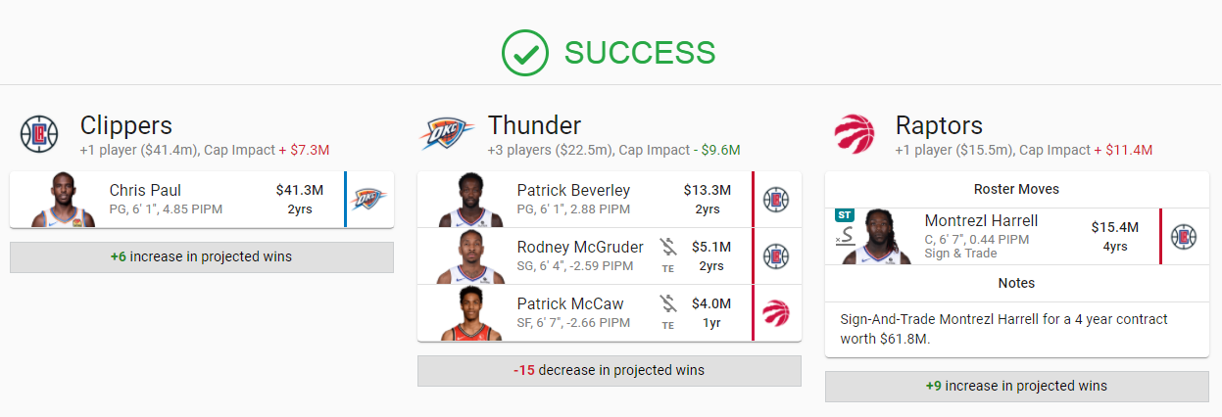Screen dimensions: 1222x417
Task: Click the Thunder team logo
Action: point(448,134)
